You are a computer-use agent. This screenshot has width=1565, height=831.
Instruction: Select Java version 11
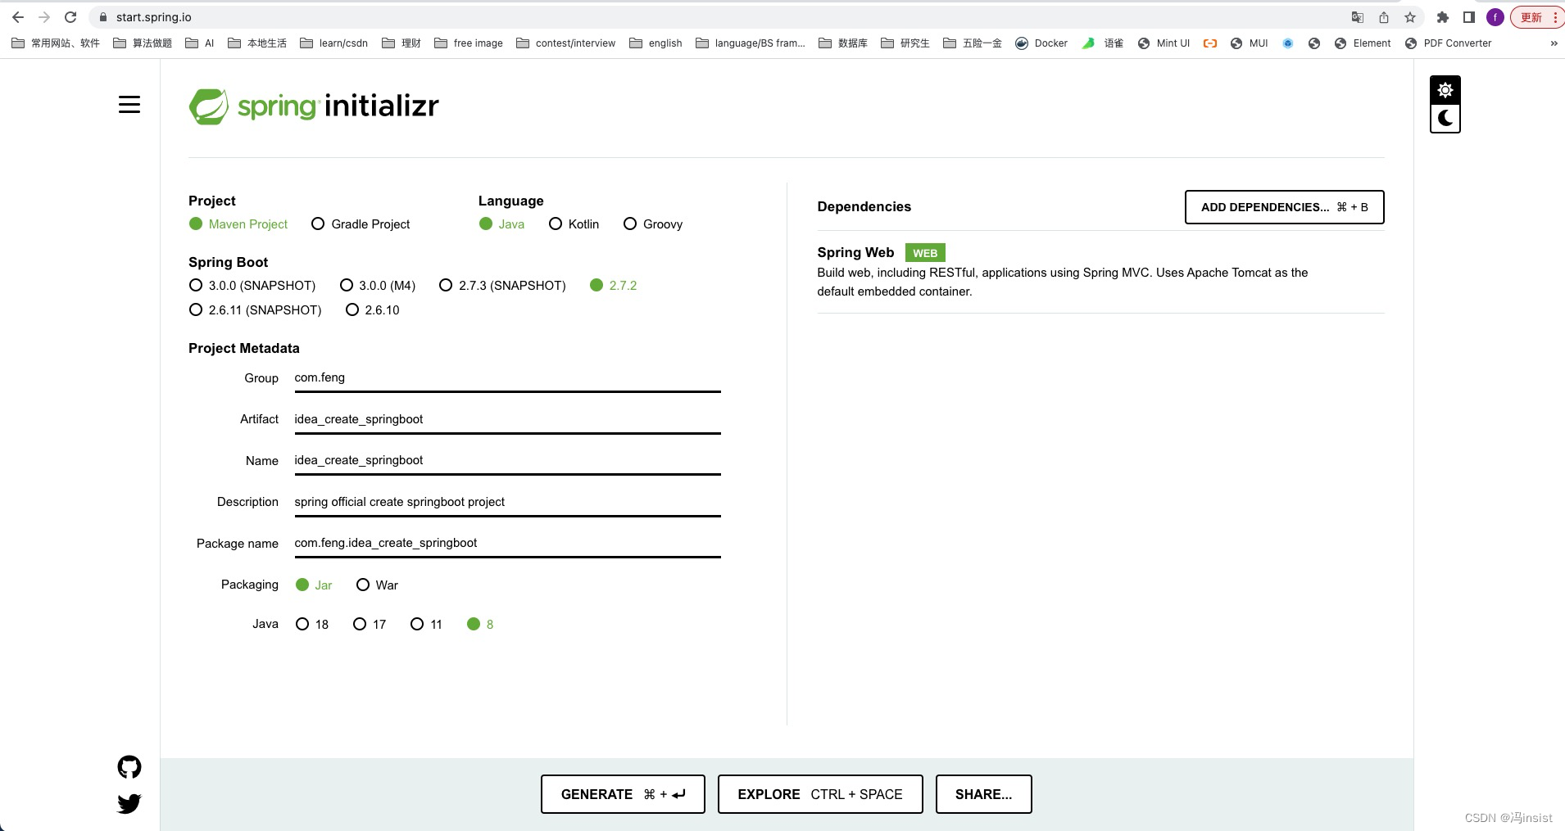pyautogui.click(x=426, y=625)
